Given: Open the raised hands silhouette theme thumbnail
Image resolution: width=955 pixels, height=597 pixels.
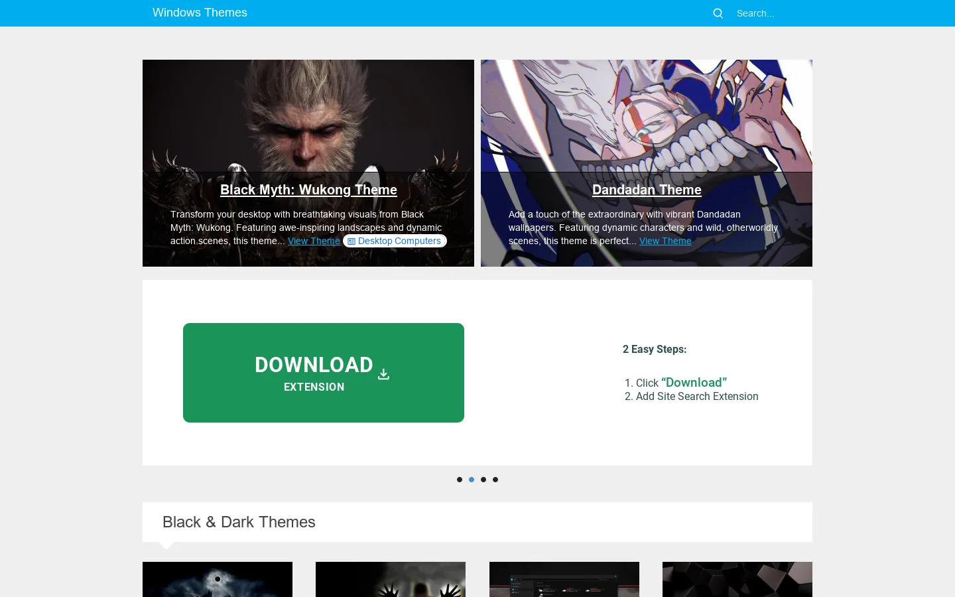Looking at the screenshot, I should 391,579.
